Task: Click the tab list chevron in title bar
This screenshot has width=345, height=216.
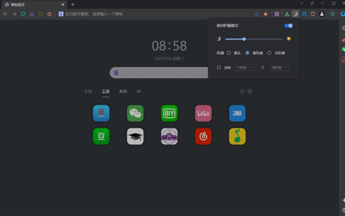Action: (x=301, y=3)
